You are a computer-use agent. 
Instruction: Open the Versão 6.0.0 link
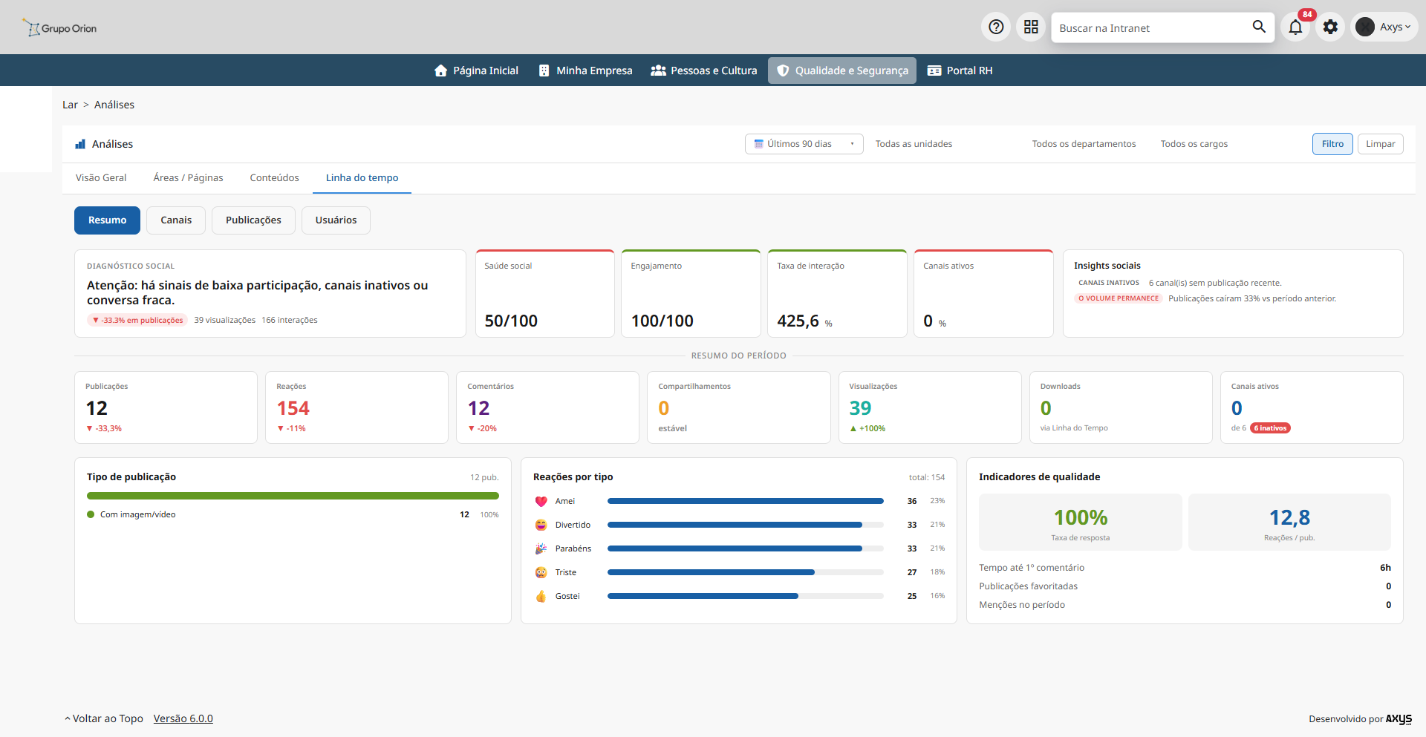tap(183, 718)
